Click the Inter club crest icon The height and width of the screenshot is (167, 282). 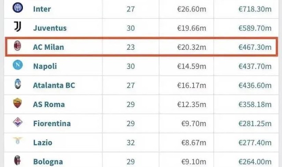[18, 7]
